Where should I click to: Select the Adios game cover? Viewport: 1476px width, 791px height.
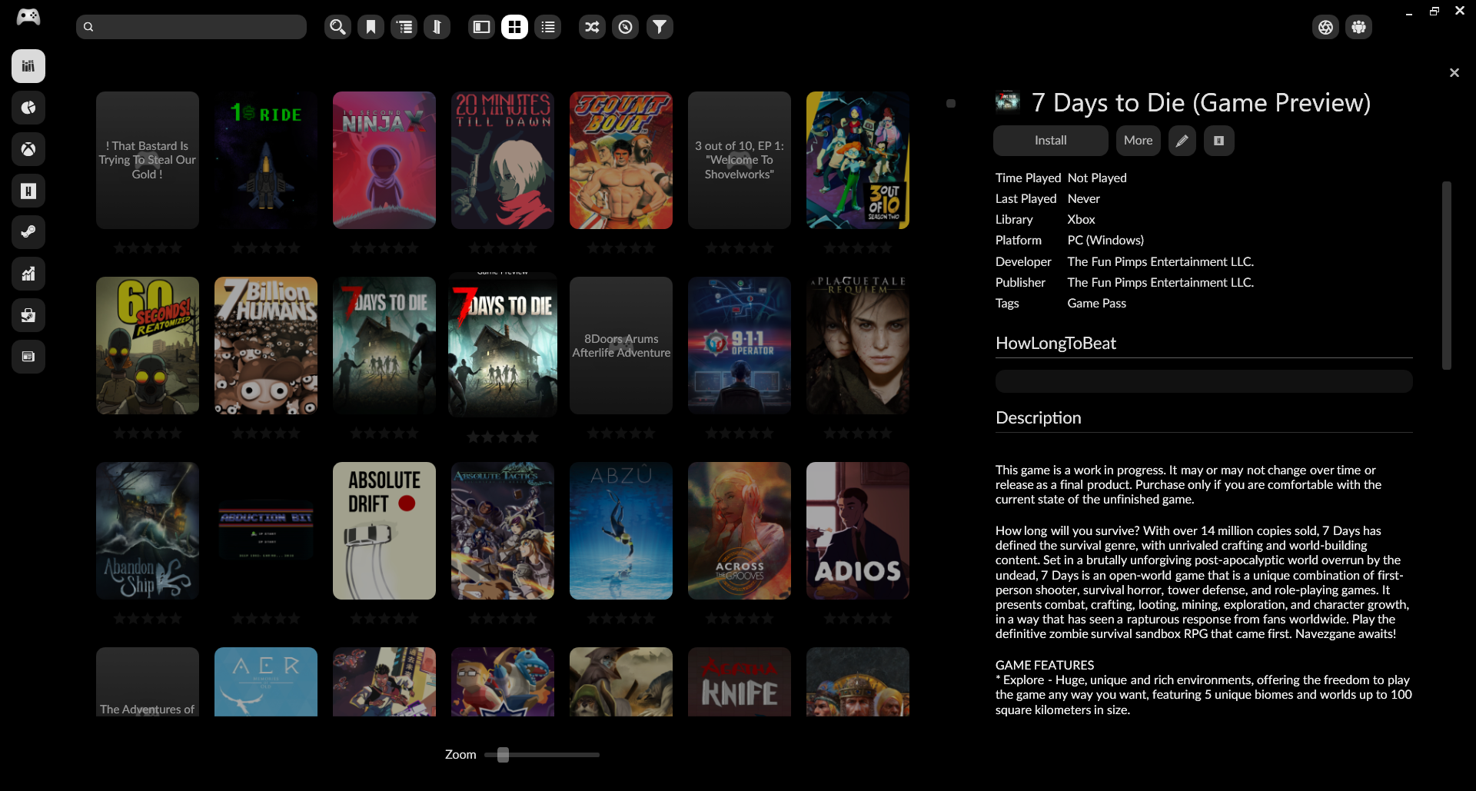(x=858, y=531)
